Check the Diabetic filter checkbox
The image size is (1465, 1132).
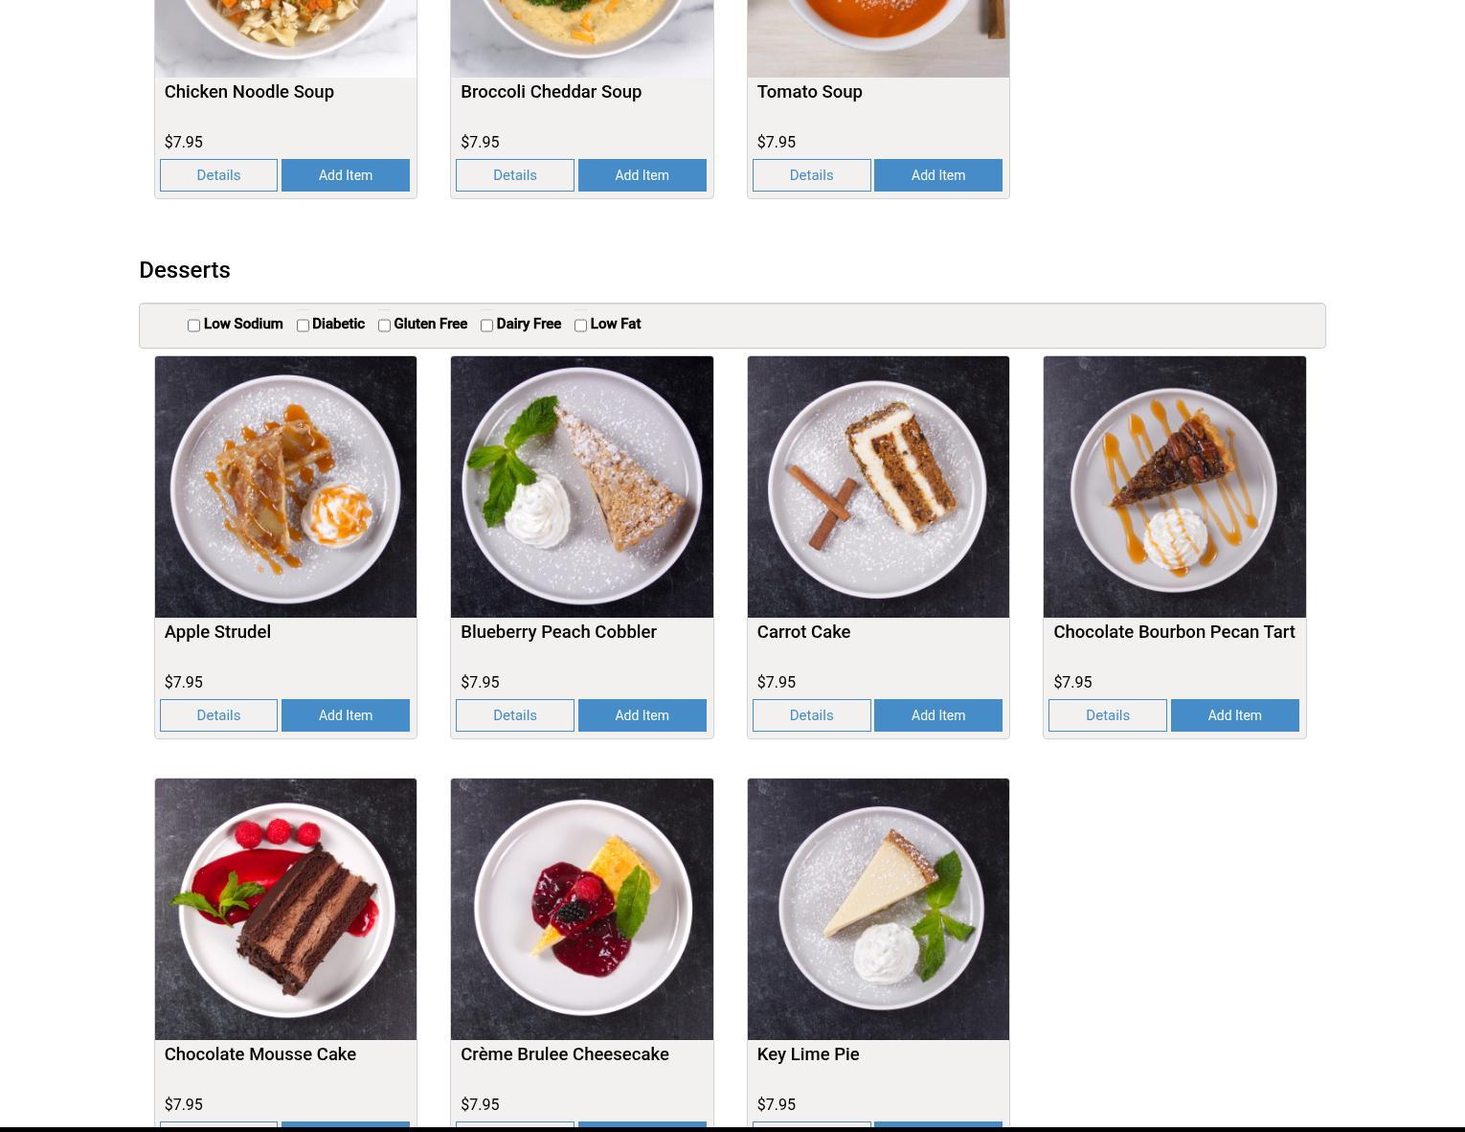click(303, 326)
